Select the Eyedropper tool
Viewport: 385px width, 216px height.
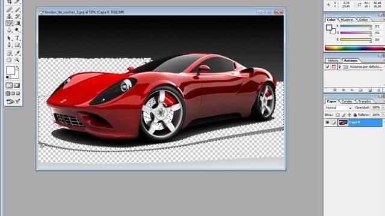tap(17, 53)
